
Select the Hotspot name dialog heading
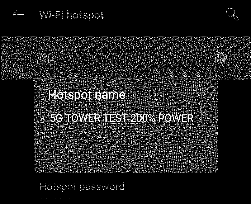coord(87,95)
